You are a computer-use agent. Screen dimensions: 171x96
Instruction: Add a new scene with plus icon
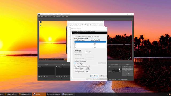click(x=39, y=77)
